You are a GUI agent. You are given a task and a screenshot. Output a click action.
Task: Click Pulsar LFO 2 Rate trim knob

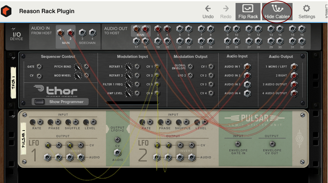(142, 122)
